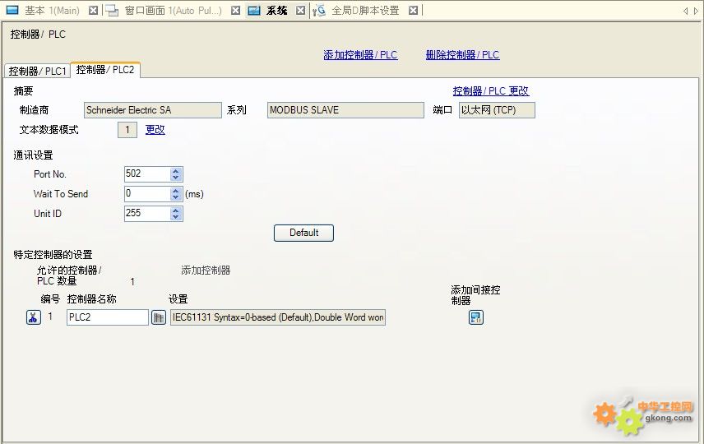Click 添加控制器/PLC link
Viewport: 704px width, 444px height.
tap(360, 55)
